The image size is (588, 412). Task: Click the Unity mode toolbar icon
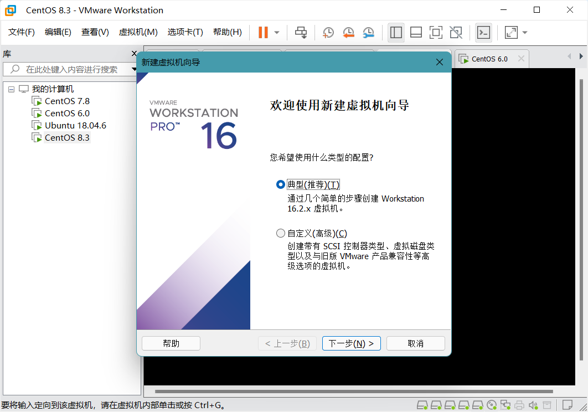[456, 32]
